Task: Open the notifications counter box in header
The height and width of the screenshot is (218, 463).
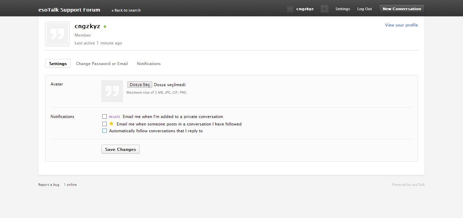Action: 324,9
